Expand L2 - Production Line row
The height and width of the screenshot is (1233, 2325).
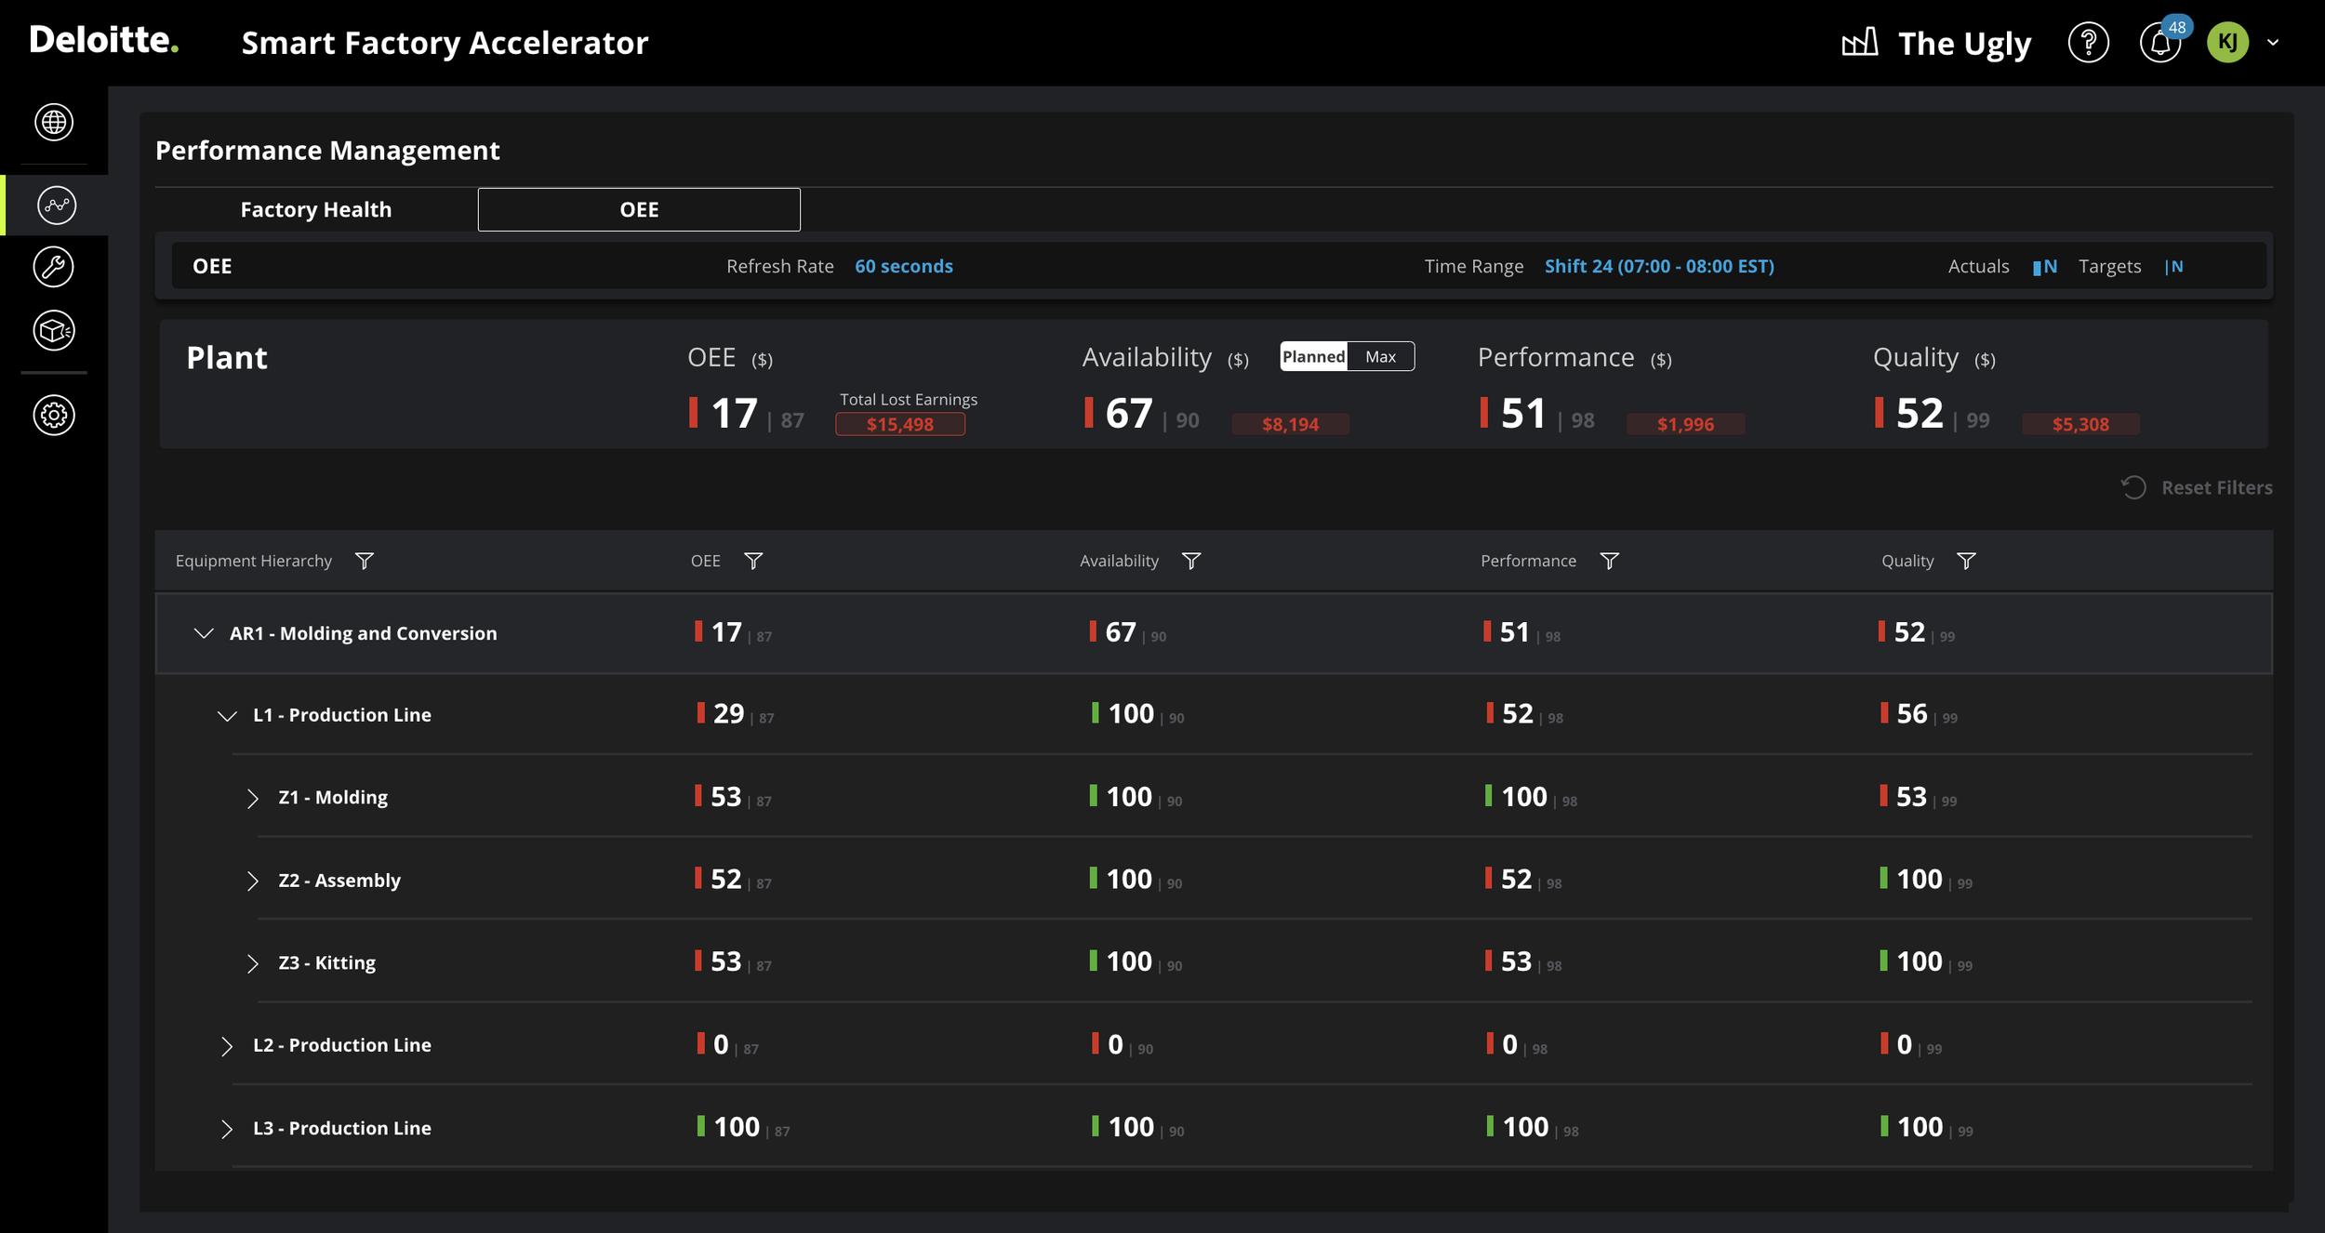click(227, 1046)
